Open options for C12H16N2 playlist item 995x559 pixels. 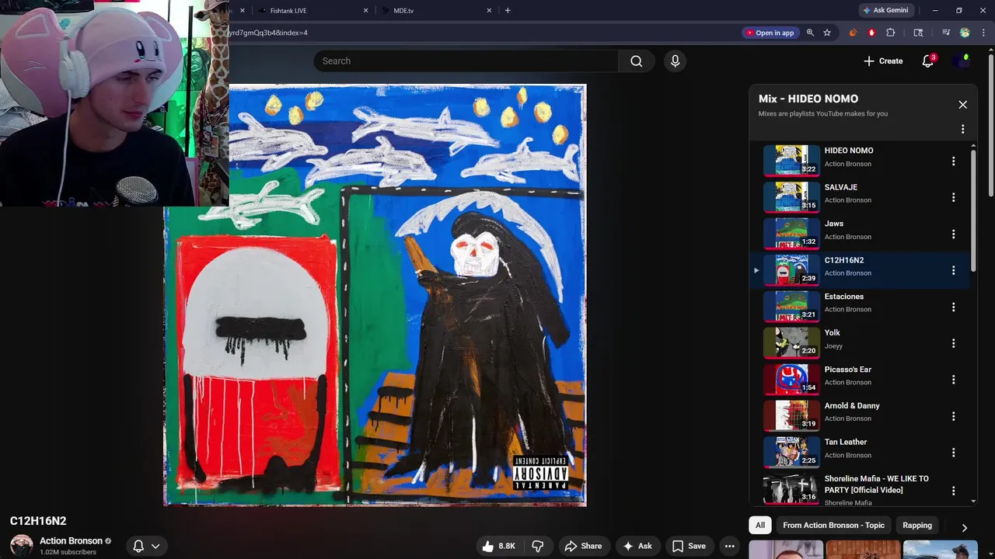[953, 271]
